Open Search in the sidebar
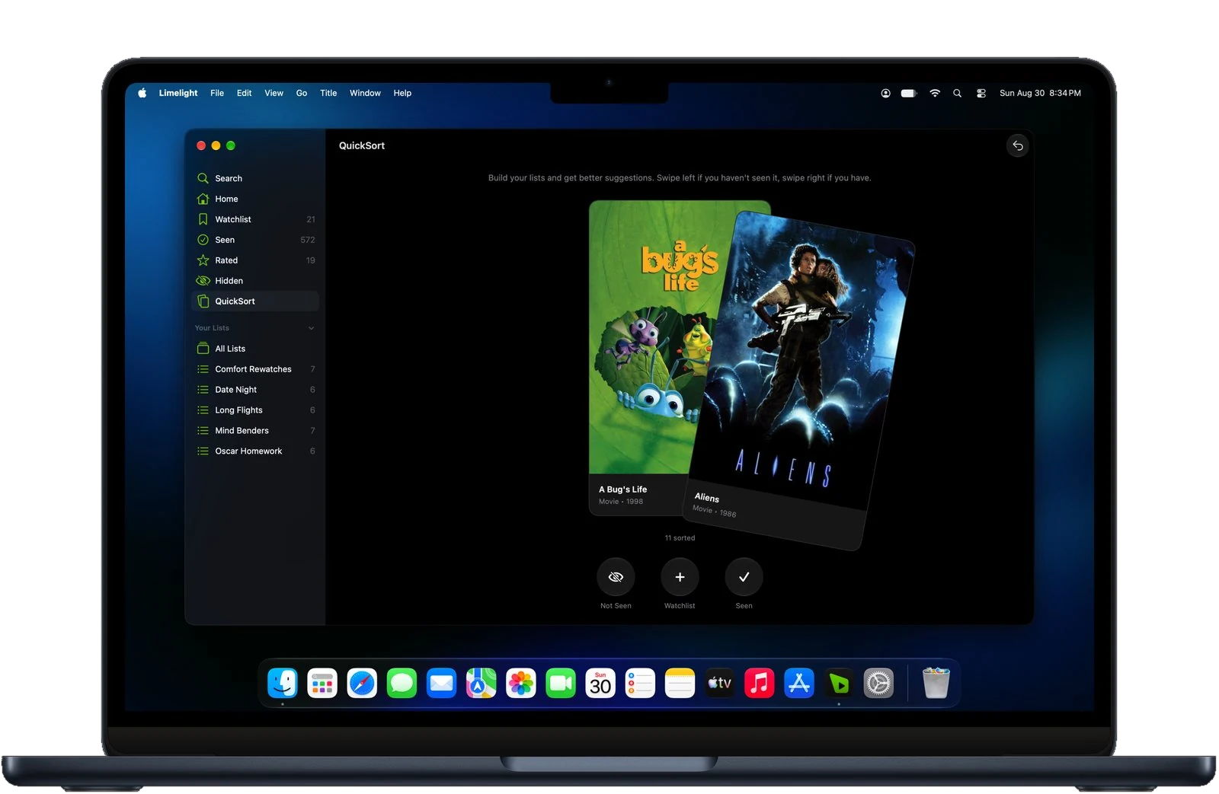The image size is (1219, 794). point(255,178)
